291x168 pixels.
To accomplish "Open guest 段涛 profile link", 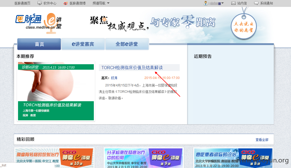I will (x=114, y=78).
